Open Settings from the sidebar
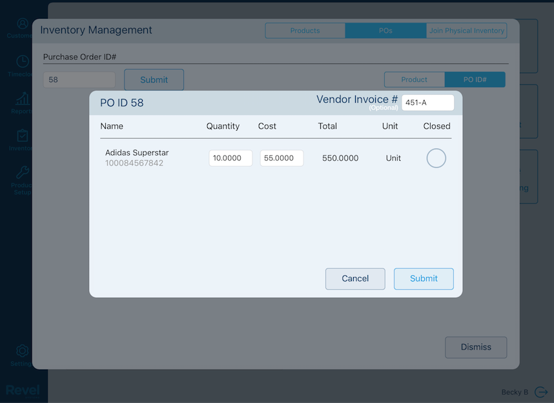The height and width of the screenshot is (403, 554). click(x=22, y=352)
